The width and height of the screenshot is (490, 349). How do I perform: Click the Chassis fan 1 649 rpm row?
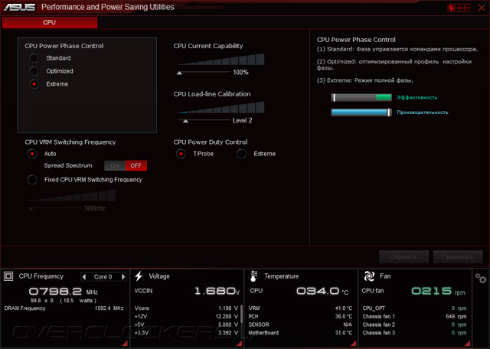[x=414, y=317]
